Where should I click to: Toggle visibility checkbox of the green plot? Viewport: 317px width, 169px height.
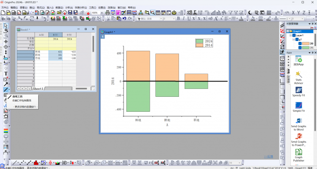(300, 47)
